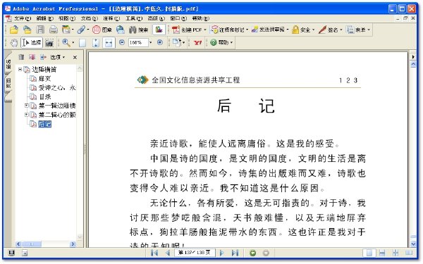Click the Email globe envelope icon
Viewport: 423px width, 264px height.
pos(121,30)
